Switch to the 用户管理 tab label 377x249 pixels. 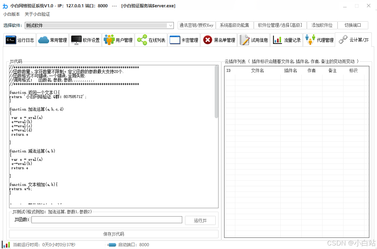(124, 40)
